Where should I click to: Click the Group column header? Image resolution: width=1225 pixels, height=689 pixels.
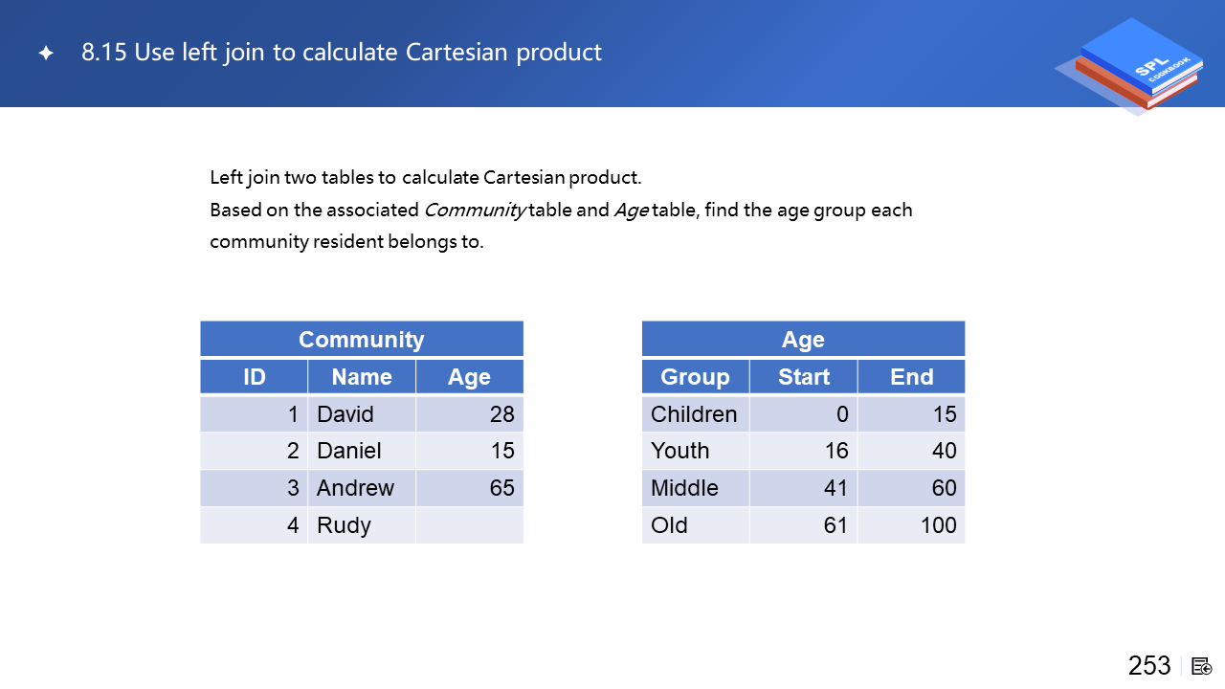tap(695, 377)
